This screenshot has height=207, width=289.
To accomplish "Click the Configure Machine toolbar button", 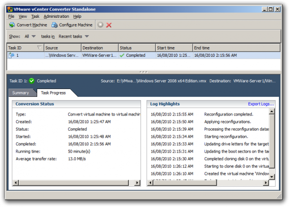I will 72,25.
